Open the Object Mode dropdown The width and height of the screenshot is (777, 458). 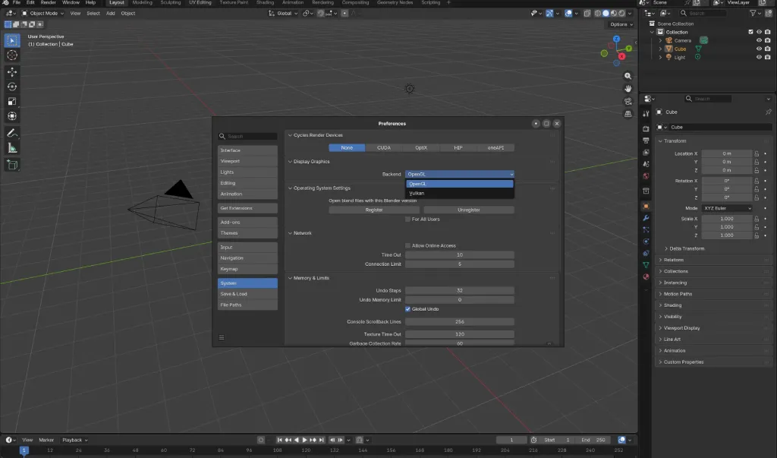42,14
